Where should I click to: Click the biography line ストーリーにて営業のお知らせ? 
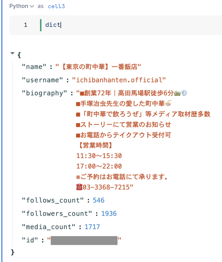point(124,125)
